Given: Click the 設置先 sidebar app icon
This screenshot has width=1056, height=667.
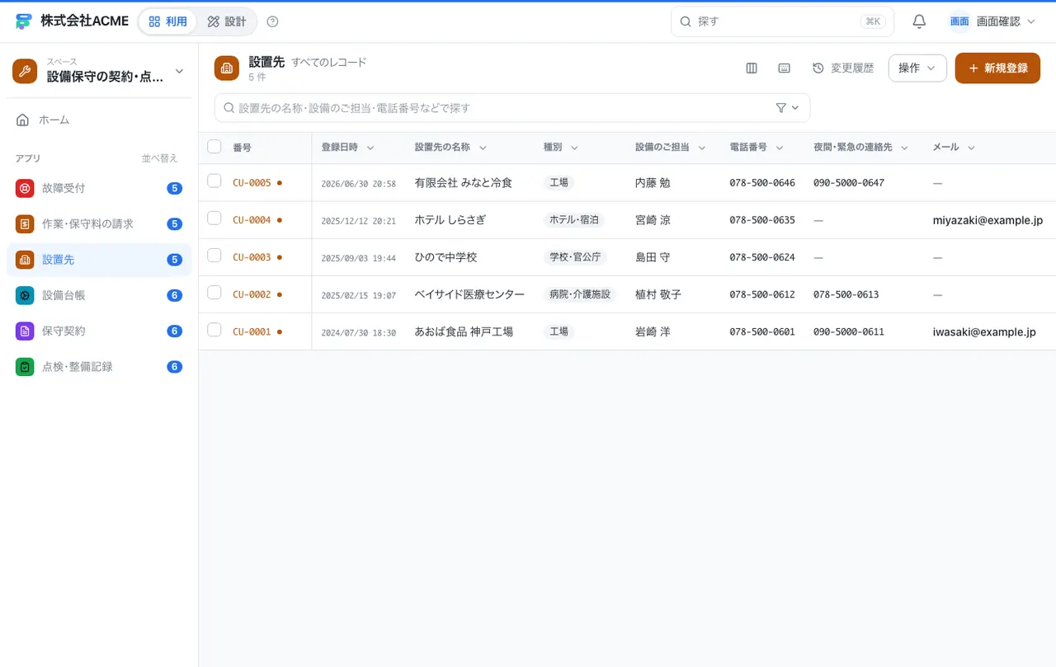Looking at the screenshot, I should click(x=25, y=260).
